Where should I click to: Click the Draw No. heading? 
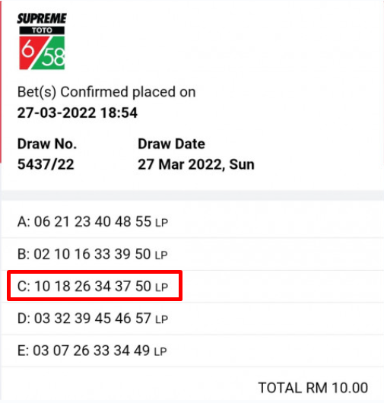click(x=47, y=144)
